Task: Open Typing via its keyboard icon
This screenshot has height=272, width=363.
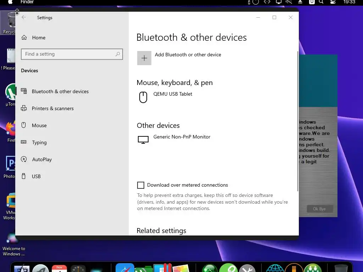Action: point(24,142)
